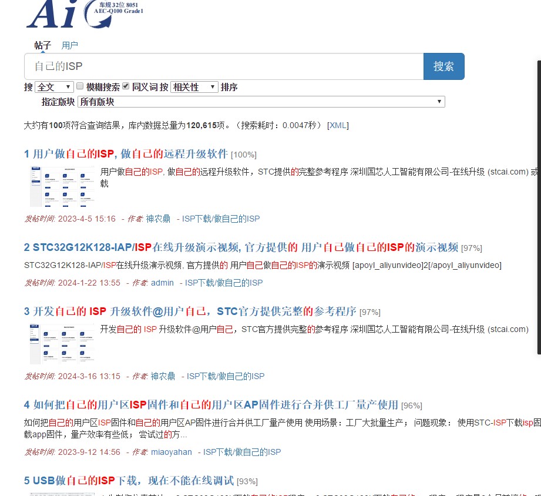Screen dimensions: 541x496
Task: Open the 全文 search scope dropdown
Action: click(54, 87)
